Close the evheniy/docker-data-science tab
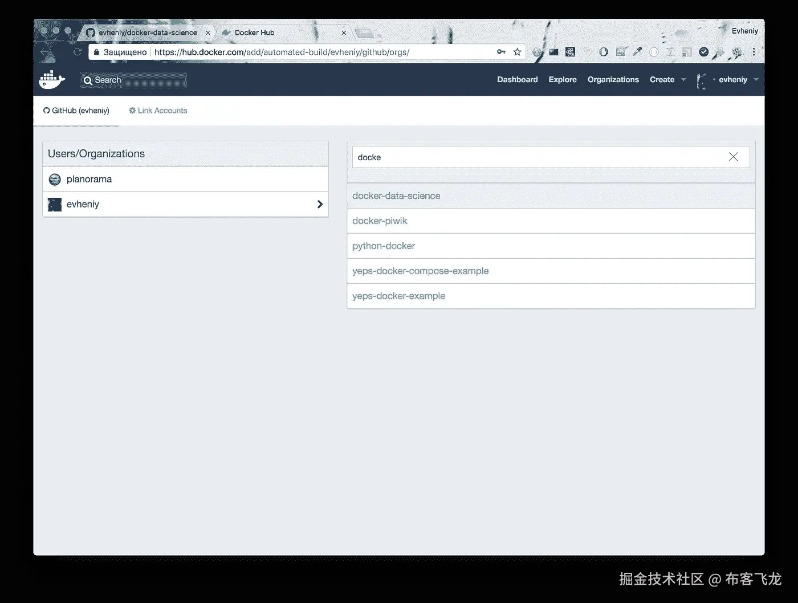 [207, 33]
